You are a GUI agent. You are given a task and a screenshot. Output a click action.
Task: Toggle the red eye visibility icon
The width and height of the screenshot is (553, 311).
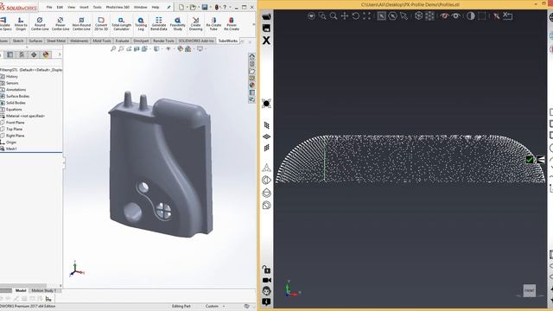point(444,16)
